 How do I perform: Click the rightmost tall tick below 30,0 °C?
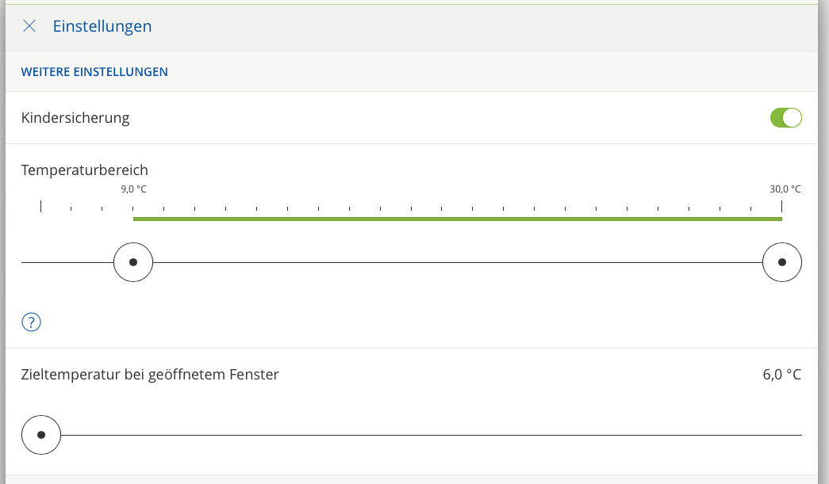click(781, 207)
